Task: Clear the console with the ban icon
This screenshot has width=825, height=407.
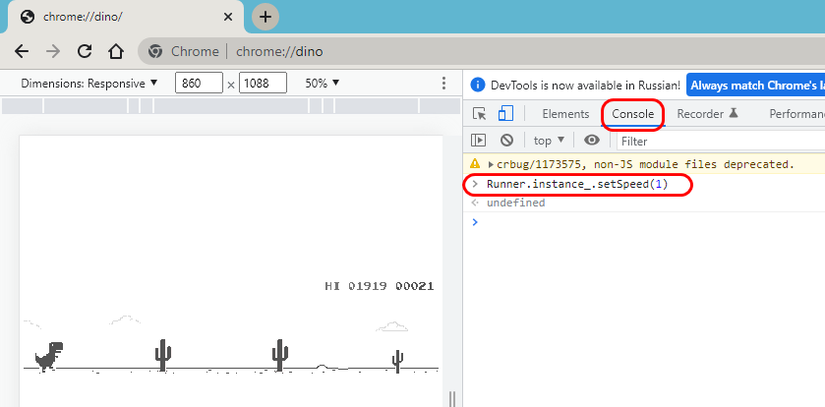Action: click(506, 140)
